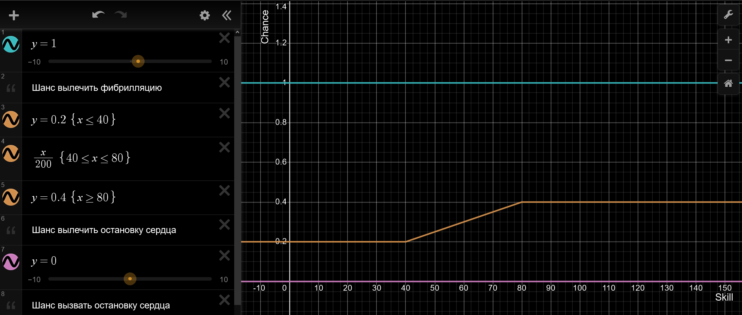Image resolution: width=742 pixels, height=315 pixels.
Task: Collapse the expression list panel
Action: pyautogui.click(x=227, y=15)
